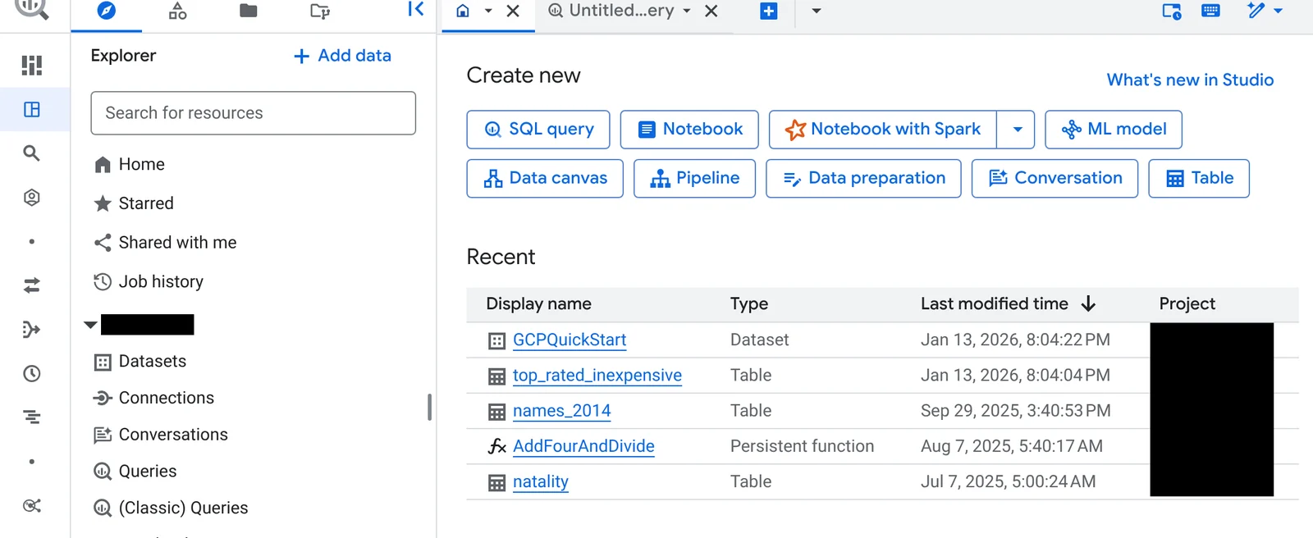
Task: Open the scheduled clock icon in sidebar
Action: (x=32, y=374)
